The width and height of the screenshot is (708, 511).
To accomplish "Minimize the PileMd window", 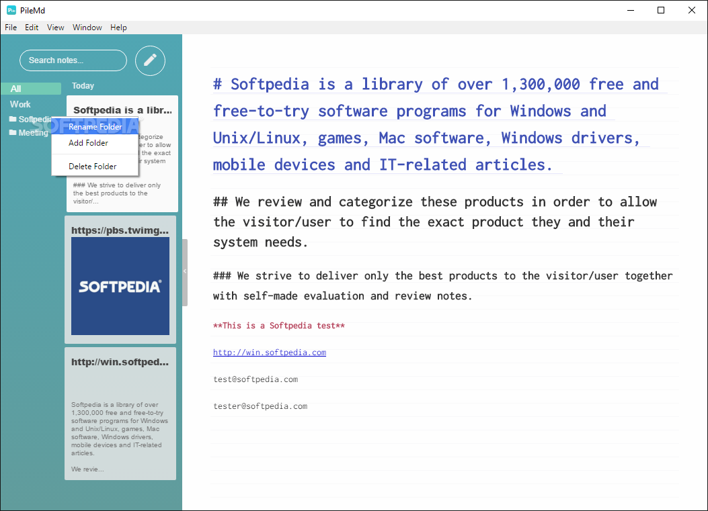I will (x=631, y=10).
